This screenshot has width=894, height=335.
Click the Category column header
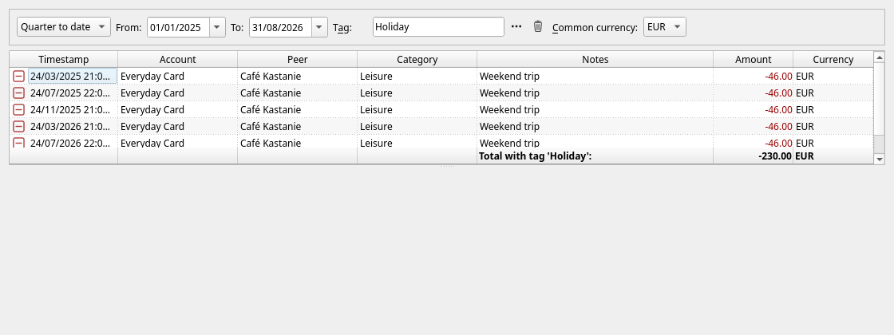point(417,59)
